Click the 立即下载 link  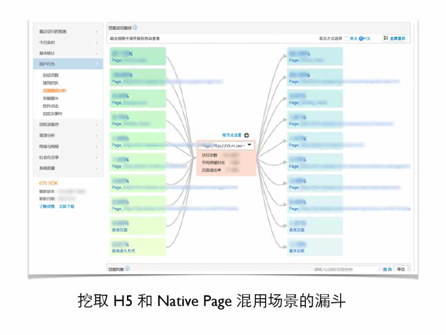[x=67, y=206]
